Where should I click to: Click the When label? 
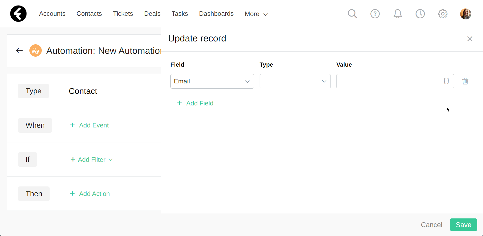point(35,125)
